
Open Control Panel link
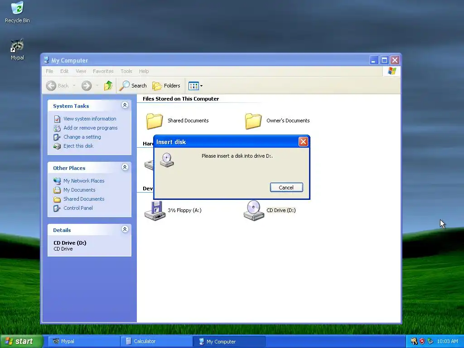click(x=78, y=208)
